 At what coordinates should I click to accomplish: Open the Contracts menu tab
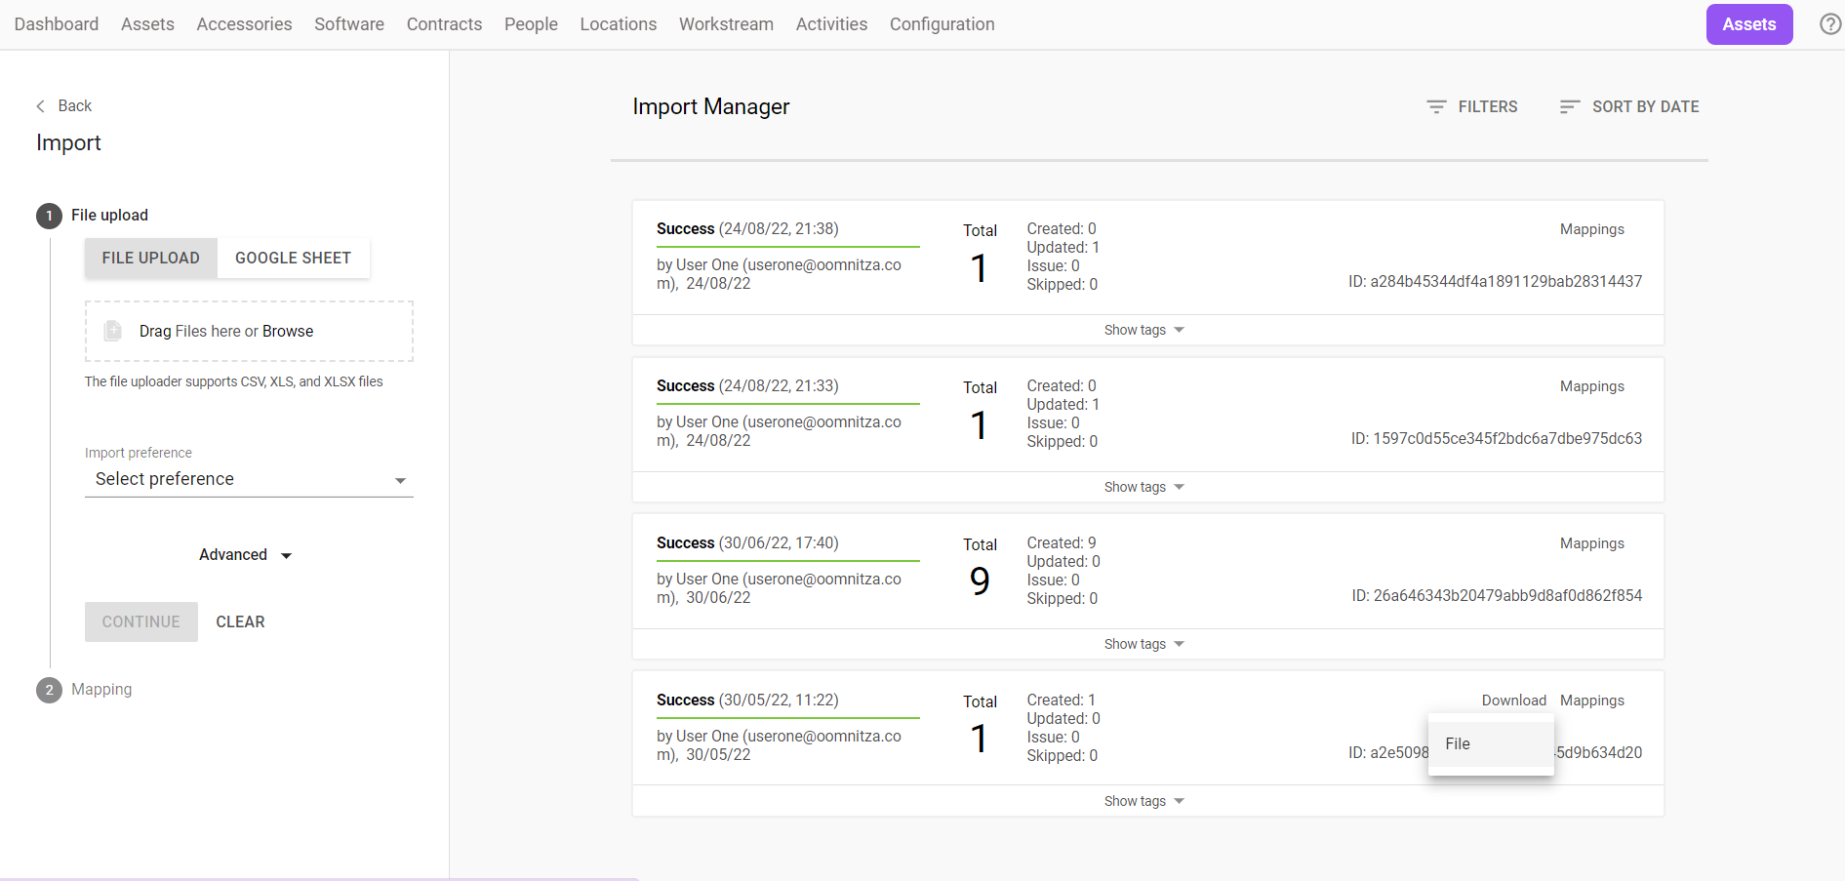pos(444,24)
